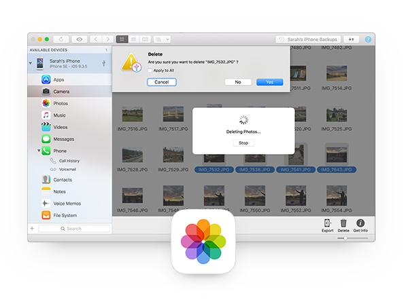Click the eye Quick Look button

(x=80, y=39)
